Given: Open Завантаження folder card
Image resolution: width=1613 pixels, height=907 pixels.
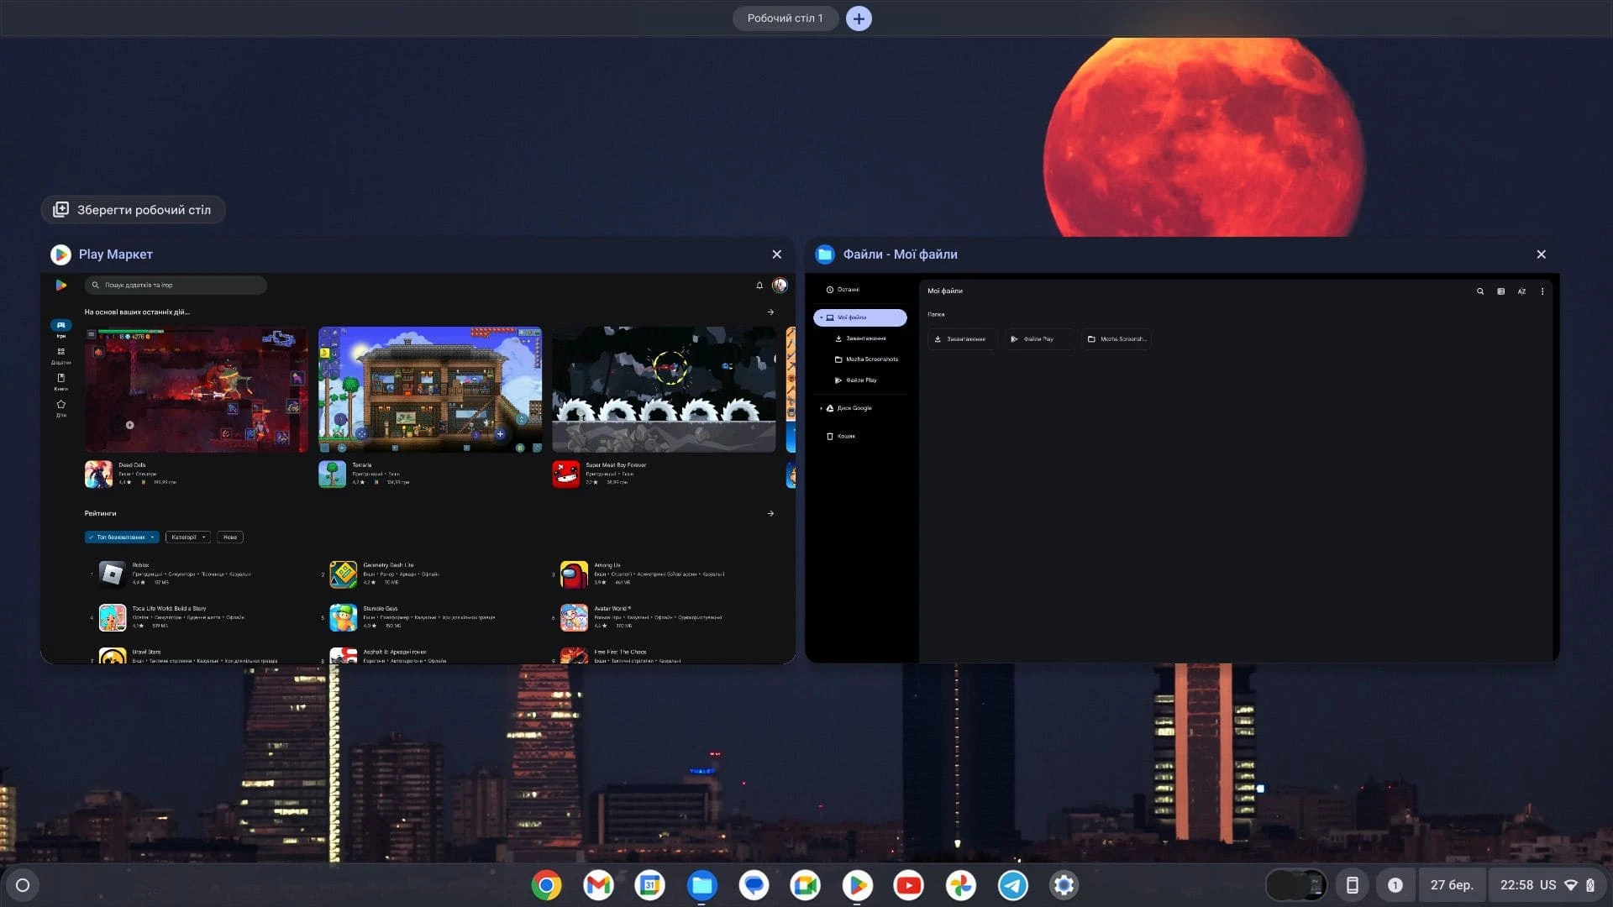Looking at the screenshot, I should pos(963,339).
